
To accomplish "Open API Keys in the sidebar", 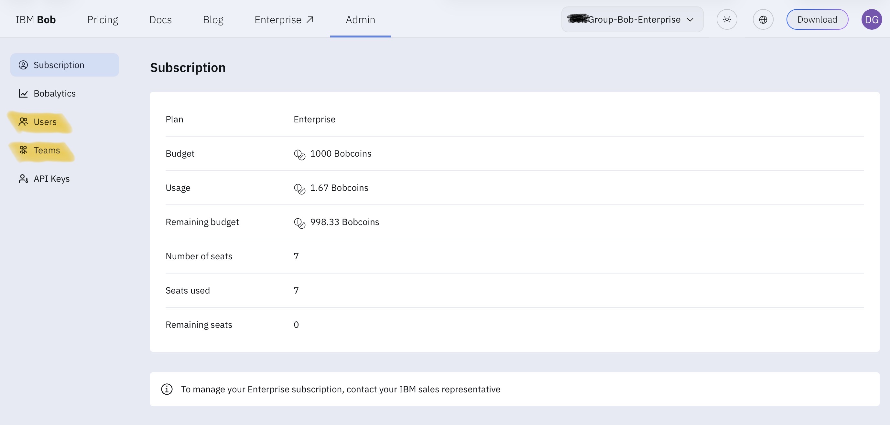I will [65, 179].
